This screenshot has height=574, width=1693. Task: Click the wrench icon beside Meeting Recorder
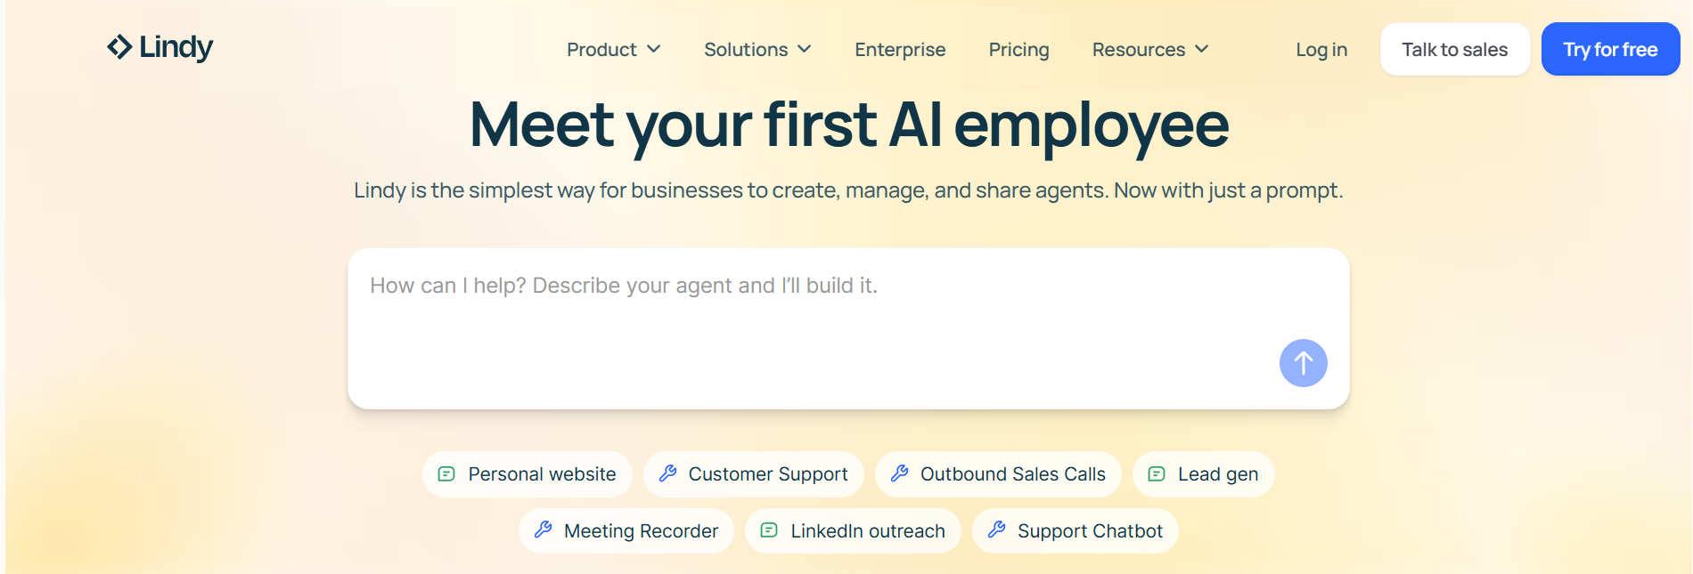(x=544, y=530)
